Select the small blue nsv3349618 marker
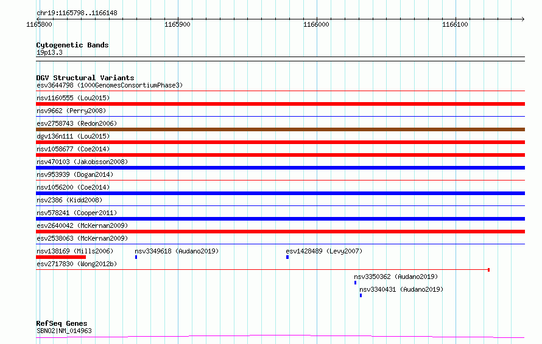Screen dimensions: 542x344 (136, 257)
